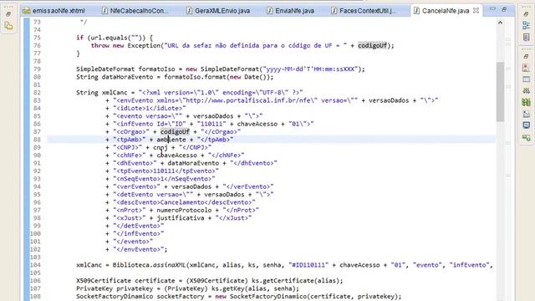
Task: Click the date pattern string on line 79
Action: (x=310, y=69)
